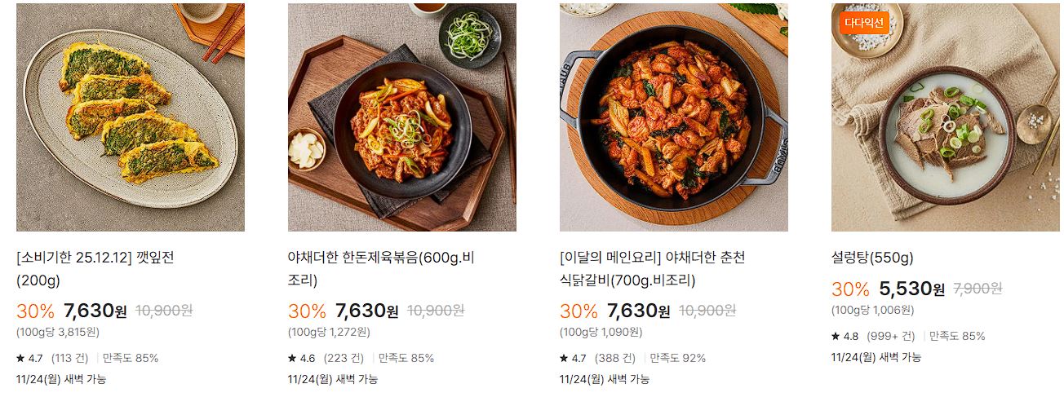Click the star rating icon for 깻잎전

pos(20,358)
